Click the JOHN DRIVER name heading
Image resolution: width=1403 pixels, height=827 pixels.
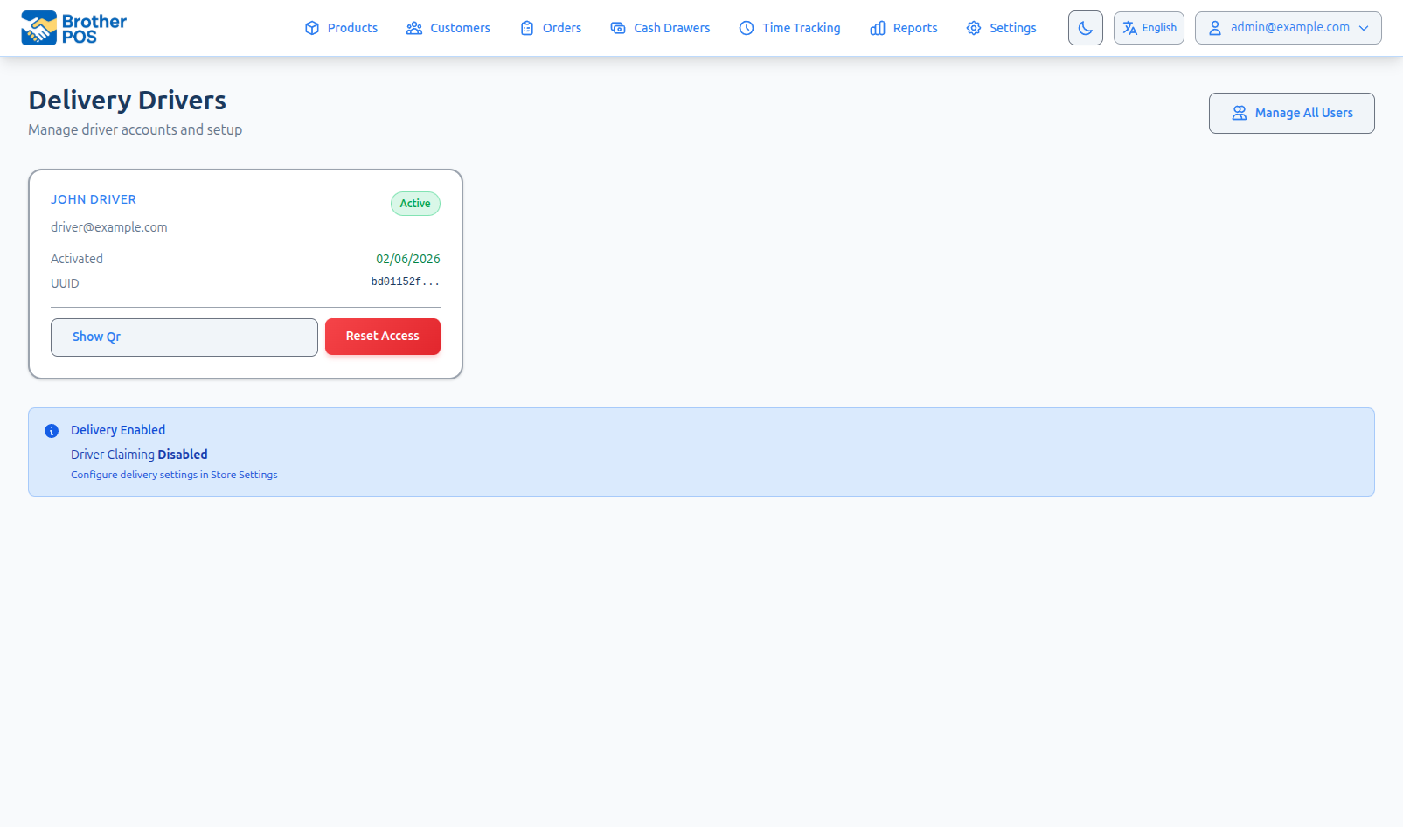[x=94, y=199]
